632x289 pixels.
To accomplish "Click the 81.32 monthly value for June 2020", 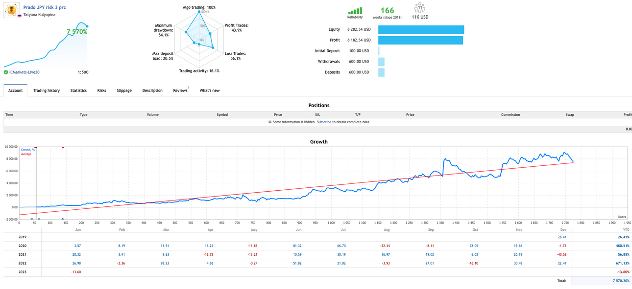I will point(297,245).
